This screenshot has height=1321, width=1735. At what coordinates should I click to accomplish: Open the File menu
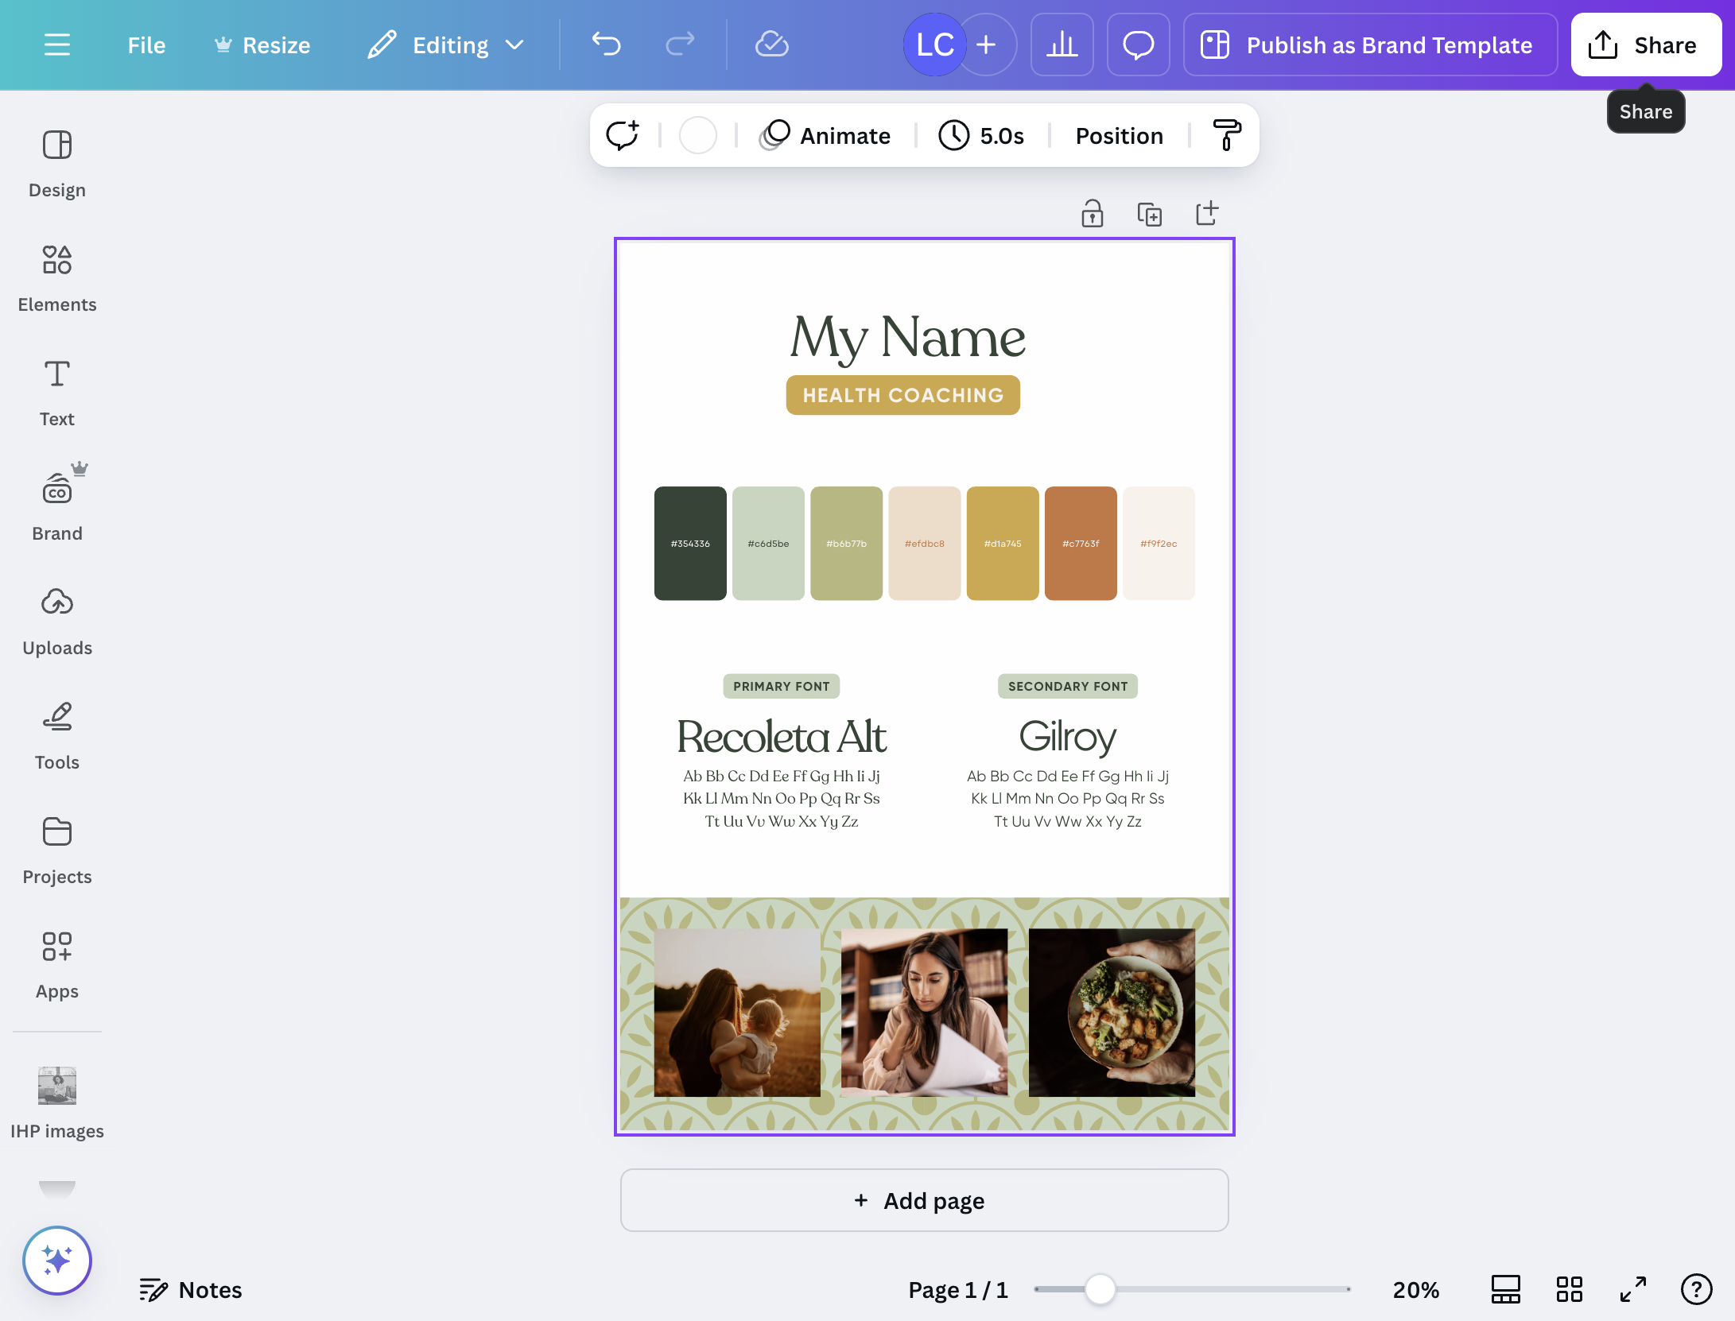[x=146, y=45]
